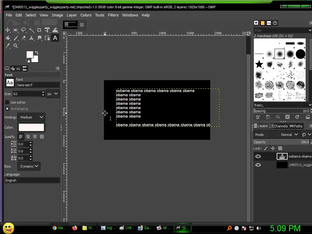Hide the oobama obama text layer
Screen dimensions: 312x234
[x=258, y=156]
